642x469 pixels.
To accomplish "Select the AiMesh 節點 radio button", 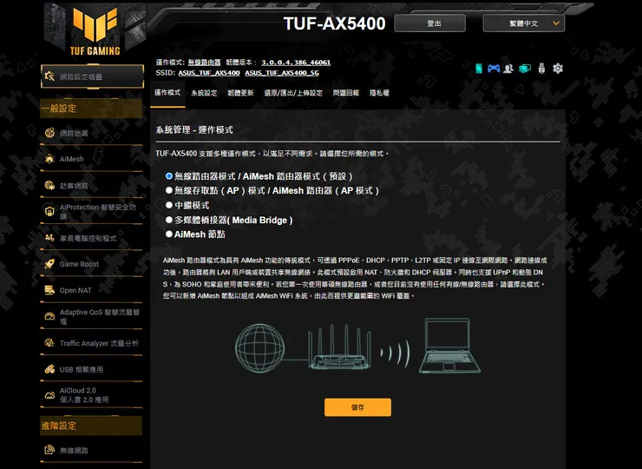I will click(x=168, y=234).
